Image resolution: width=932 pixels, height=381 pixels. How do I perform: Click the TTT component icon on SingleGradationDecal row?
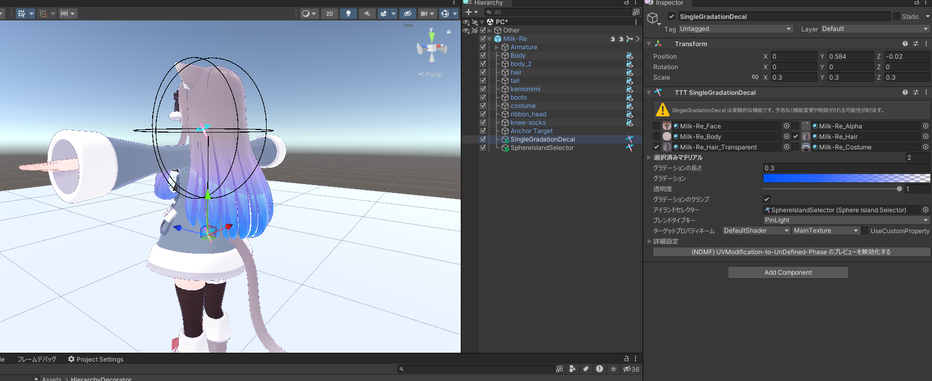[629, 139]
